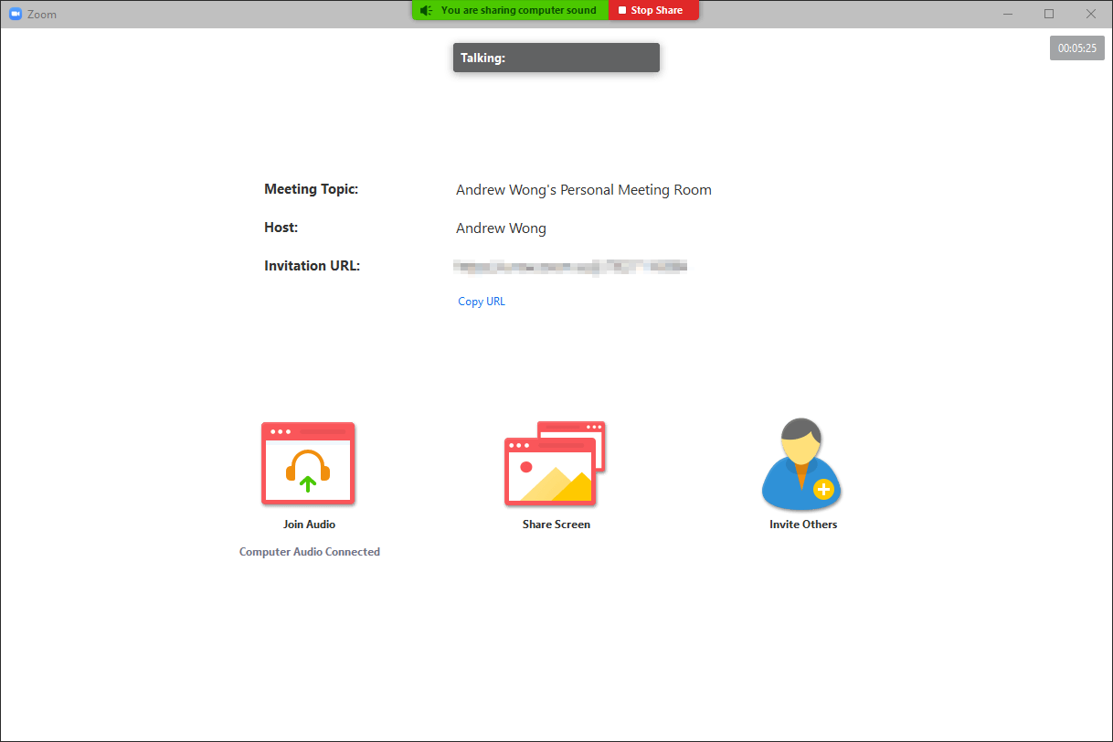Screen dimensions: 1113x742
Task: Click the Talking indicator bar
Action: click(556, 58)
